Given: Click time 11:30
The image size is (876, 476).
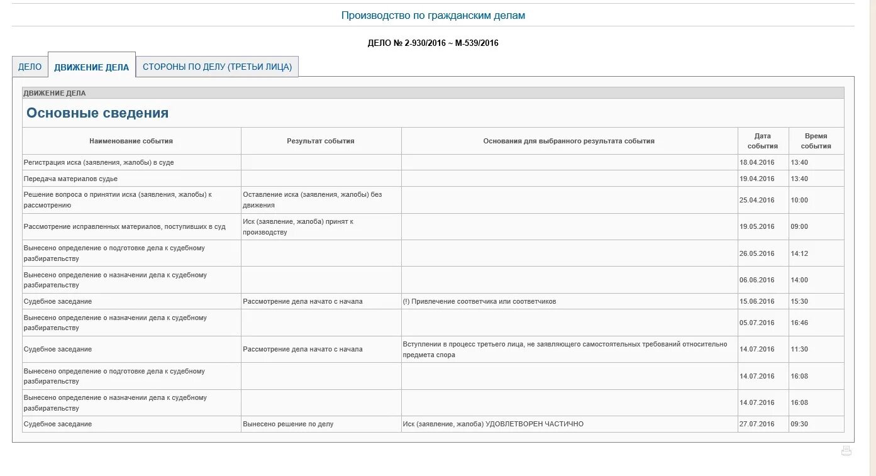Looking at the screenshot, I should 799,349.
